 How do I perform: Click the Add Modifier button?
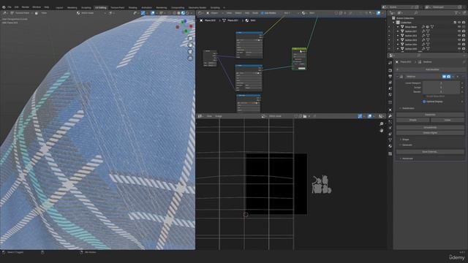click(x=431, y=69)
